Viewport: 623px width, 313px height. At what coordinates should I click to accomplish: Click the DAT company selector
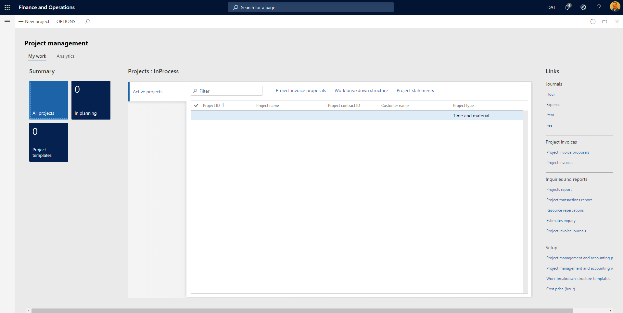tap(551, 7)
